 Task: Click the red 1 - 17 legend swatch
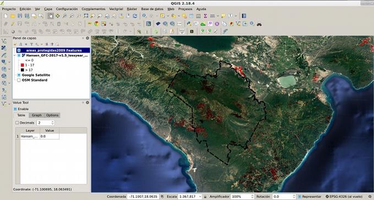(22, 65)
